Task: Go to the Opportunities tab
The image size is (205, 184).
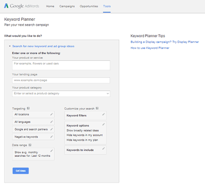Action: 89,6
